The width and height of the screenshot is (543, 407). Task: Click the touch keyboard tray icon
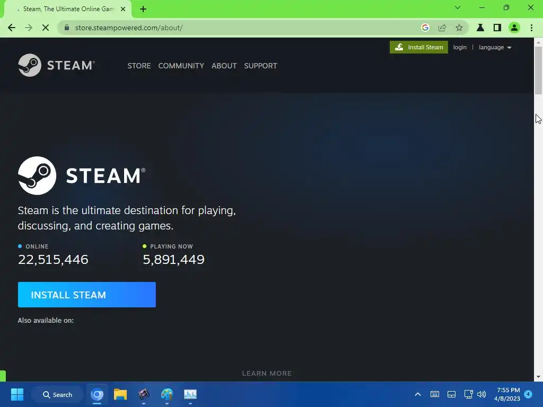coord(435,394)
